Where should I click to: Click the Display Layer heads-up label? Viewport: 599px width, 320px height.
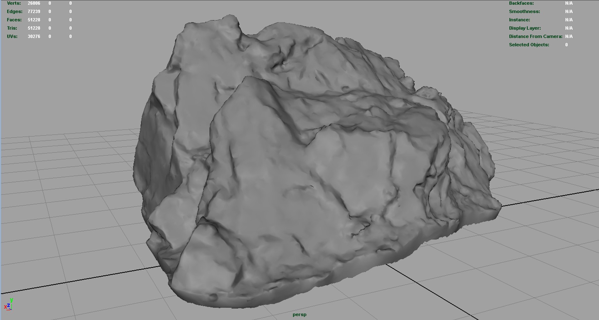(525, 28)
